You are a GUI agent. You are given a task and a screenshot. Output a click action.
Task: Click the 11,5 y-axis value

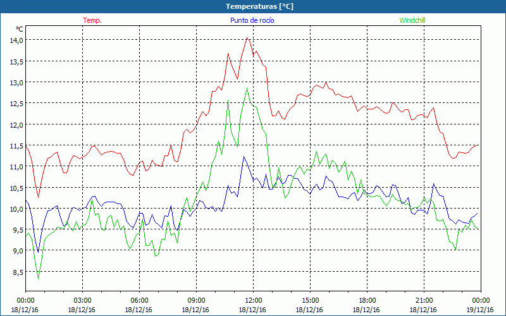click(17, 146)
